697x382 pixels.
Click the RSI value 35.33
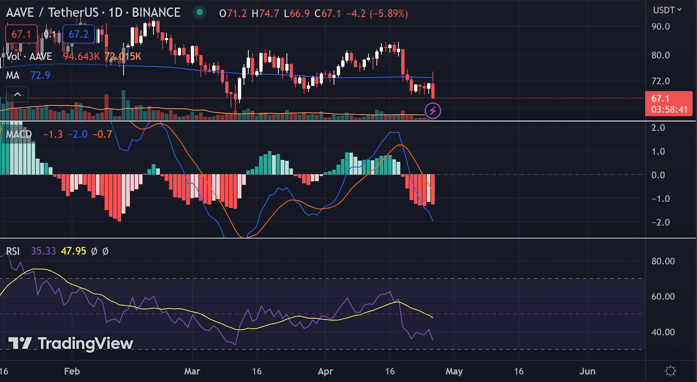[x=44, y=251]
